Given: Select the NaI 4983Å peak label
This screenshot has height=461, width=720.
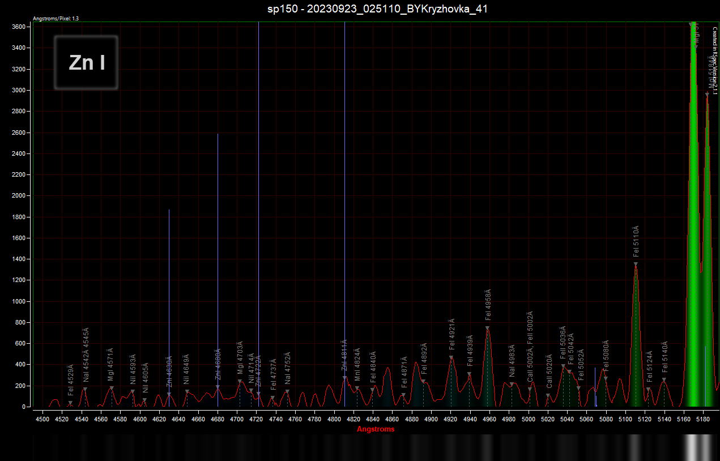Looking at the screenshot, I should click(x=512, y=361).
